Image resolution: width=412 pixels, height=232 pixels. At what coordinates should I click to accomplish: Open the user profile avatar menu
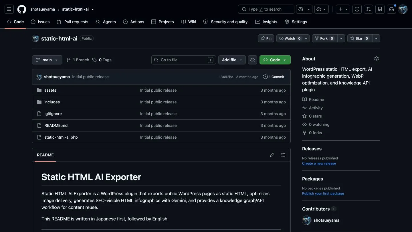(403, 9)
